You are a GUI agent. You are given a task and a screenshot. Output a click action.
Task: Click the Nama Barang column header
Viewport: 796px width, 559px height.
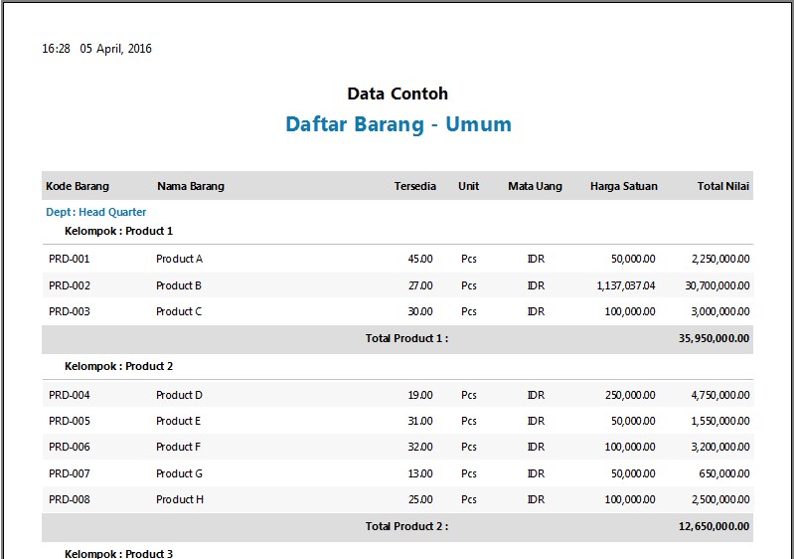coord(191,186)
